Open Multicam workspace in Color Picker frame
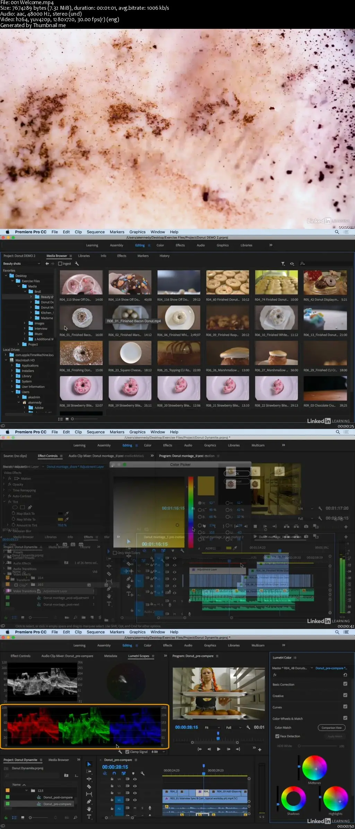 (x=258, y=445)
